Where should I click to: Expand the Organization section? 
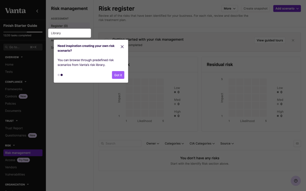click(17, 184)
